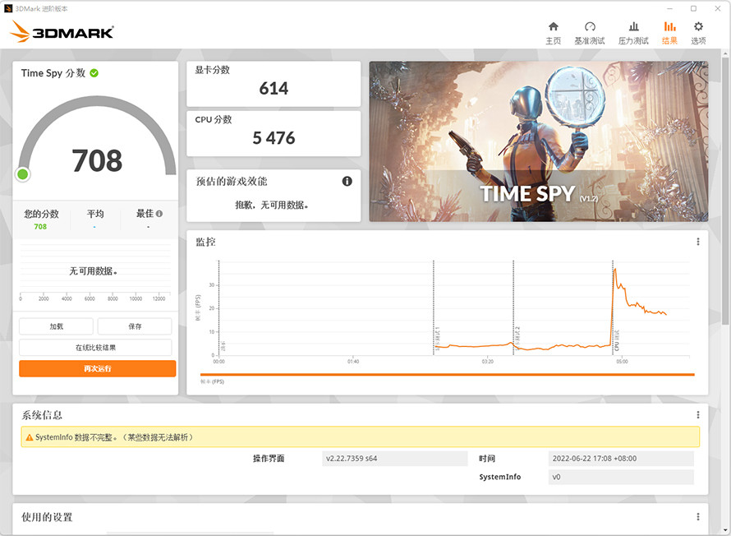Click the 3DMark title bar app icon
The width and height of the screenshot is (731, 536).
pos(8,8)
